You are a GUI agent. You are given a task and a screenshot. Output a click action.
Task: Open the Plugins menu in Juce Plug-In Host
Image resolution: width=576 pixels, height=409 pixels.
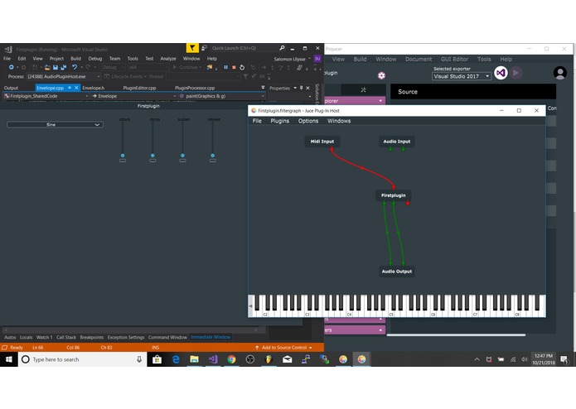click(280, 121)
